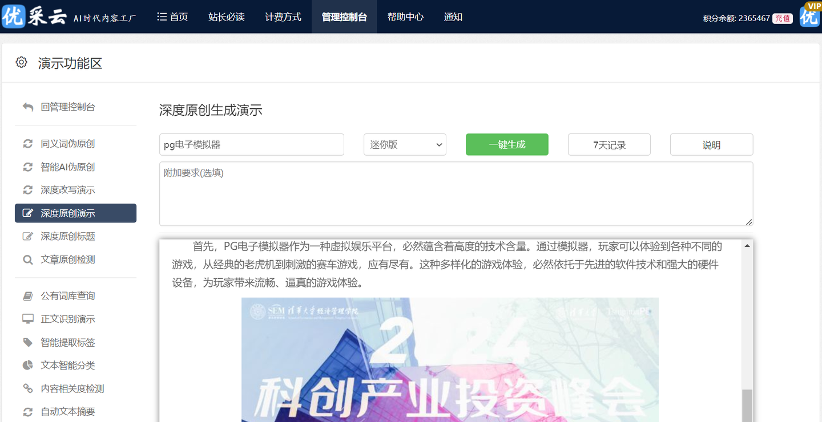Open 自动文本摘要 with its refresh icon
The width and height of the screenshot is (822, 422).
(x=27, y=411)
